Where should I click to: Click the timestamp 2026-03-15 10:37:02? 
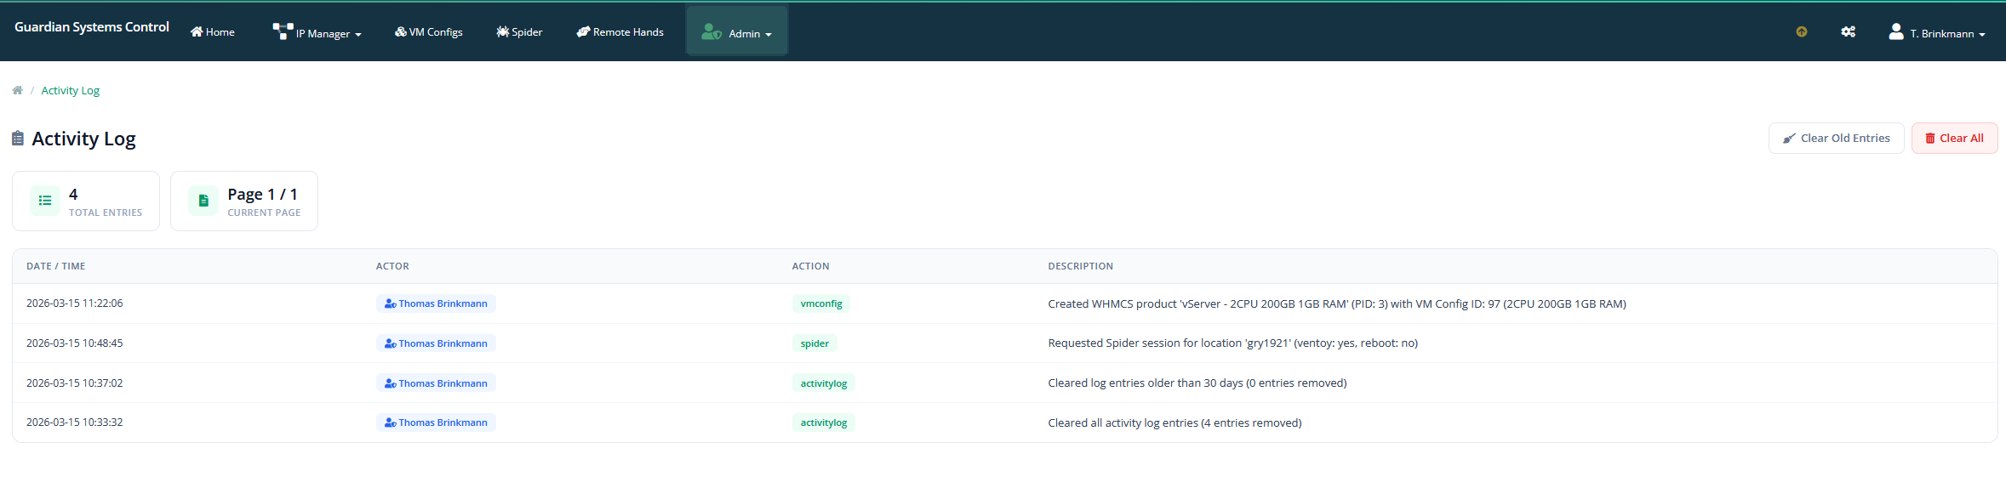click(75, 383)
